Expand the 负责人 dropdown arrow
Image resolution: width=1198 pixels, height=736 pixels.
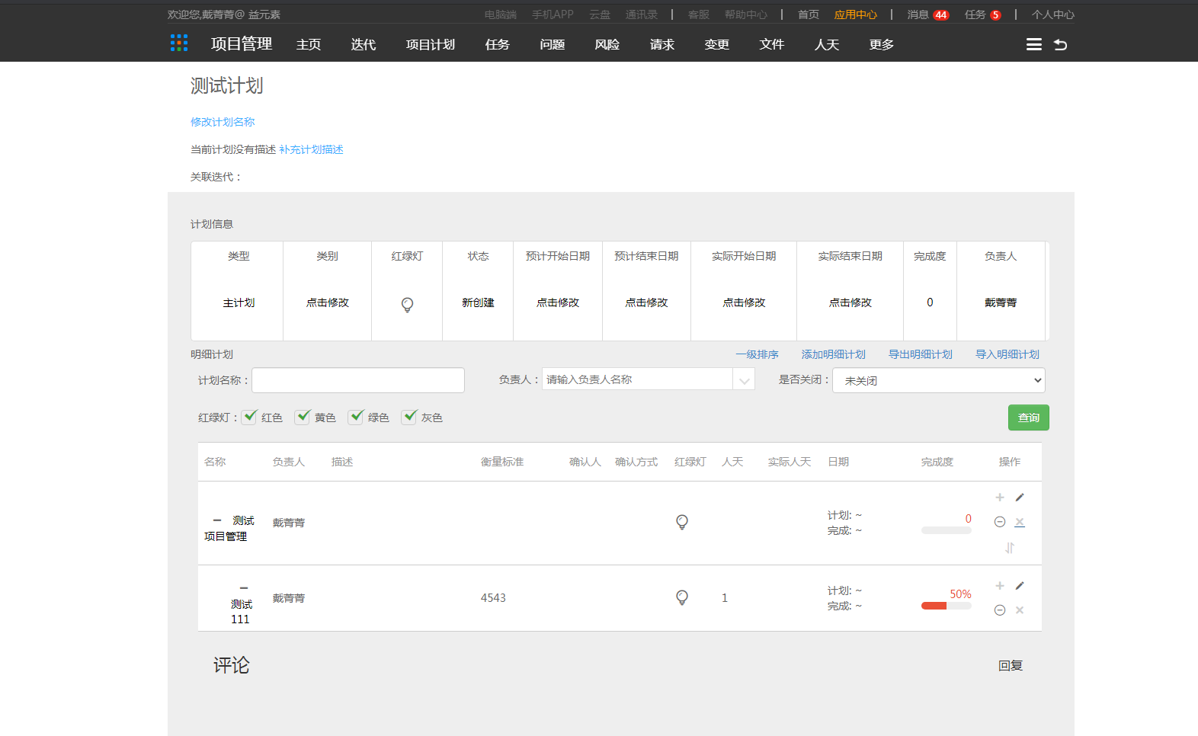tap(744, 379)
